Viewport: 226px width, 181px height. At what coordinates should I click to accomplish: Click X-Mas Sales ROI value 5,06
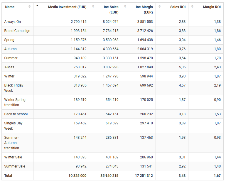coord(182,67)
